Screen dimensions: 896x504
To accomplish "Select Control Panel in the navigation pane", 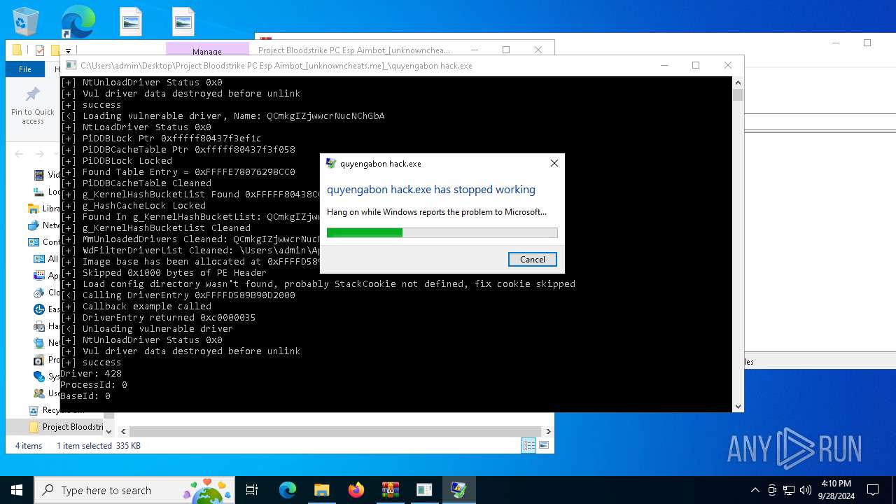I will point(43,242).
